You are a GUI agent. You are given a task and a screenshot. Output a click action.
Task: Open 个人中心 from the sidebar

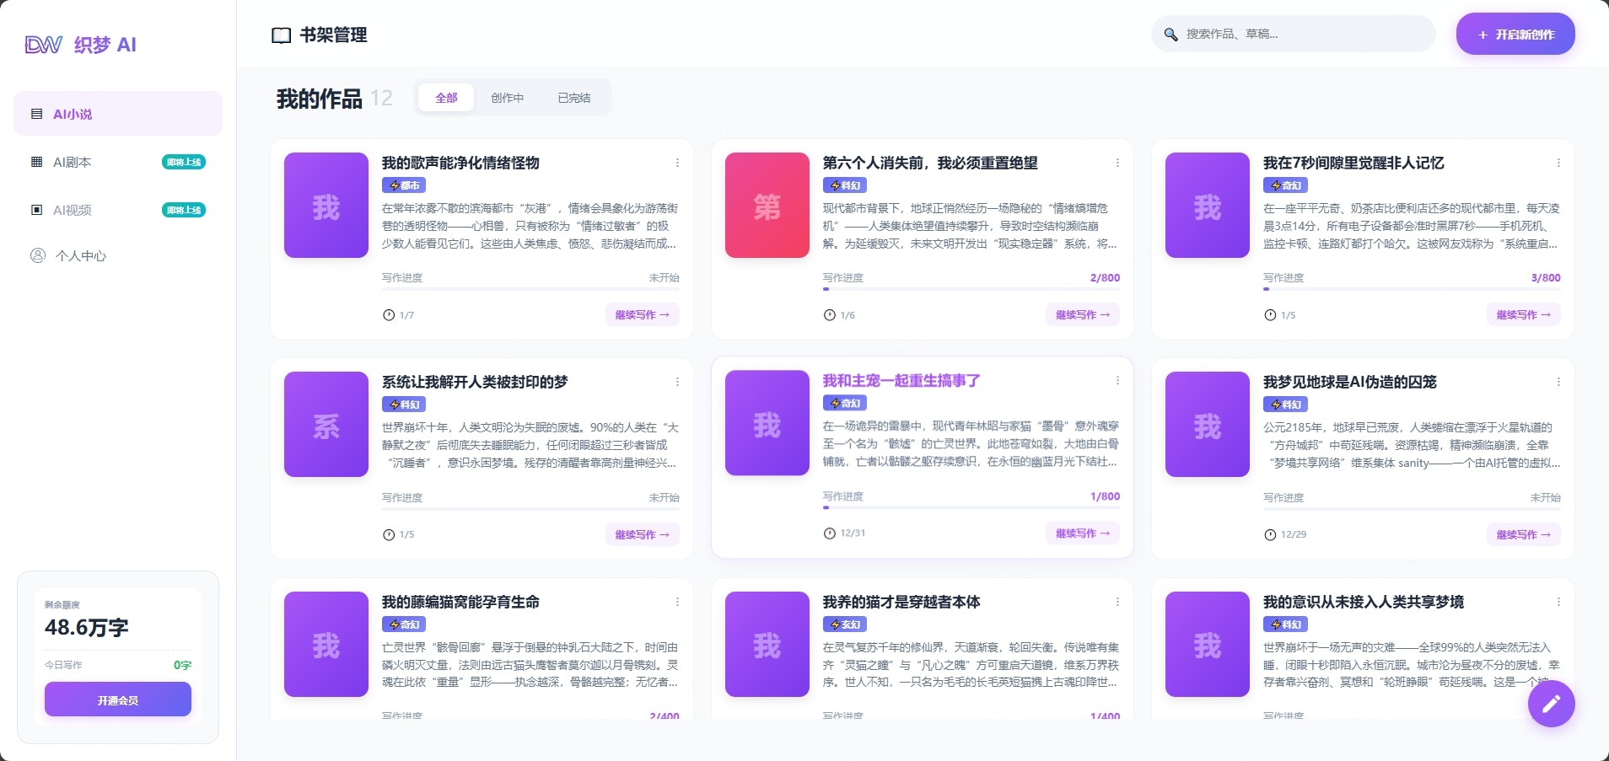78,255
